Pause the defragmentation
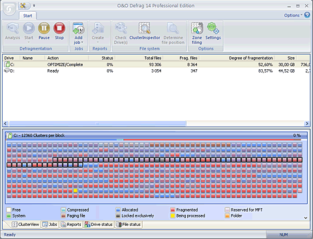This screenshot has width=313, height=239. click(x=44, y=31)
